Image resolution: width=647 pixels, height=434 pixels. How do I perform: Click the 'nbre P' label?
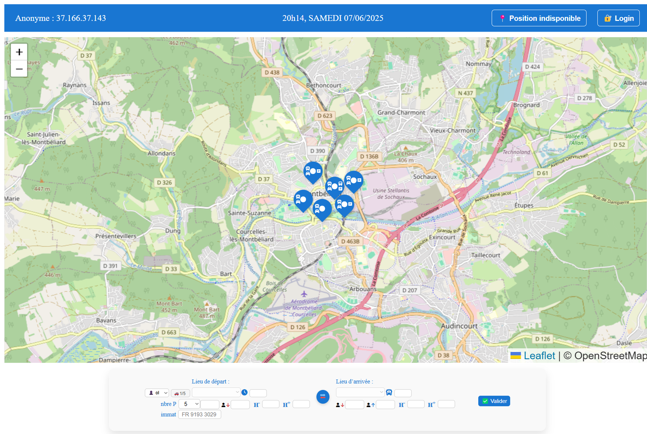tap(168, 404)
